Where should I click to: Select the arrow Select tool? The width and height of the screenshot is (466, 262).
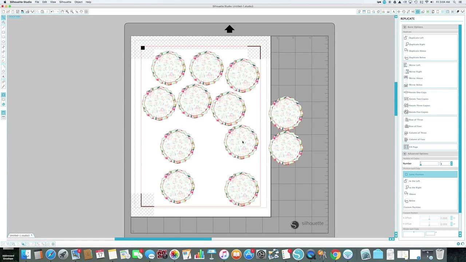click(3, 17)
